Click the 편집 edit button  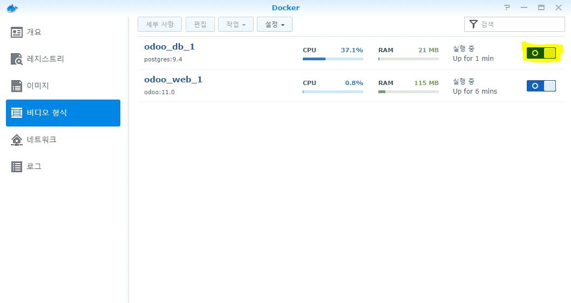coord(200,24)
